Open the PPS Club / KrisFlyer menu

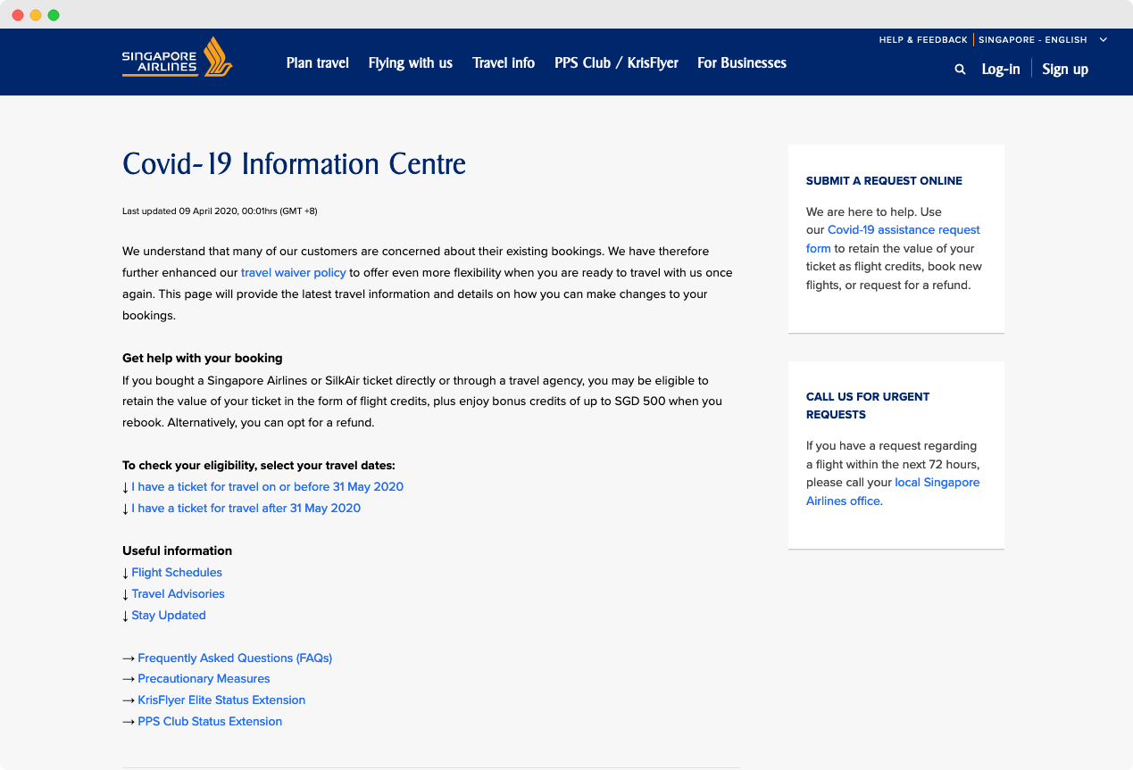pos(616,62)
